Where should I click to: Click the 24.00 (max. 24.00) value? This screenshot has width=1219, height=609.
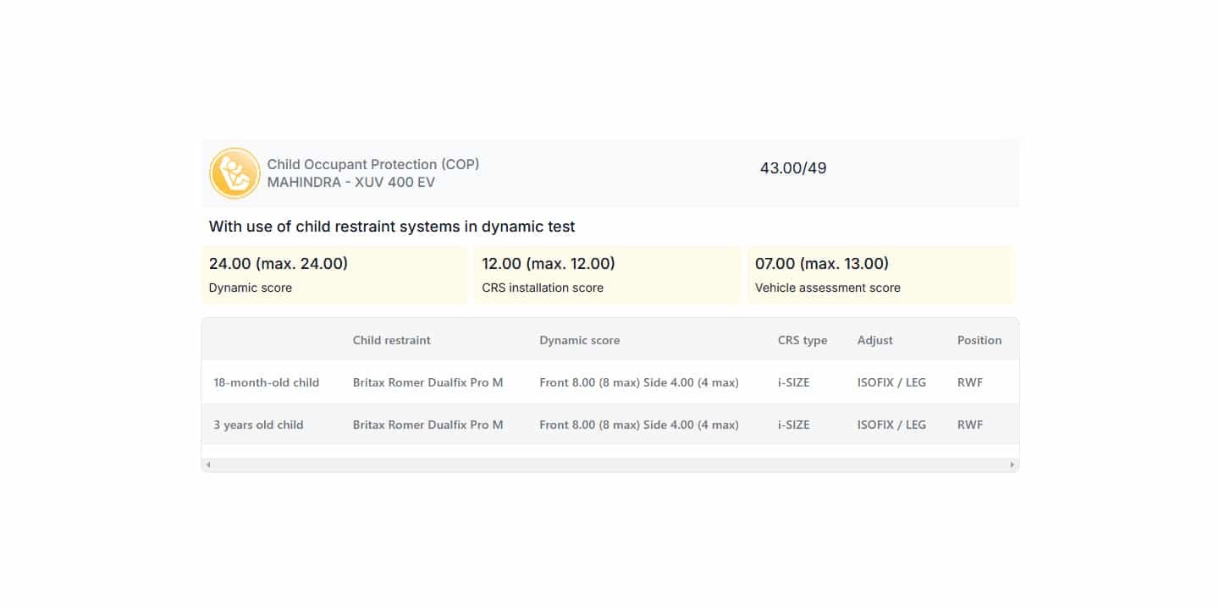279,263
